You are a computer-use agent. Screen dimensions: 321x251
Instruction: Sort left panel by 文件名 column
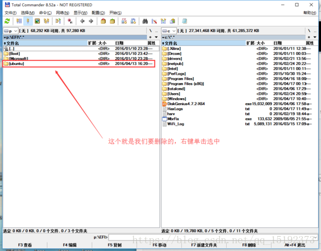[x=45, y=43]
